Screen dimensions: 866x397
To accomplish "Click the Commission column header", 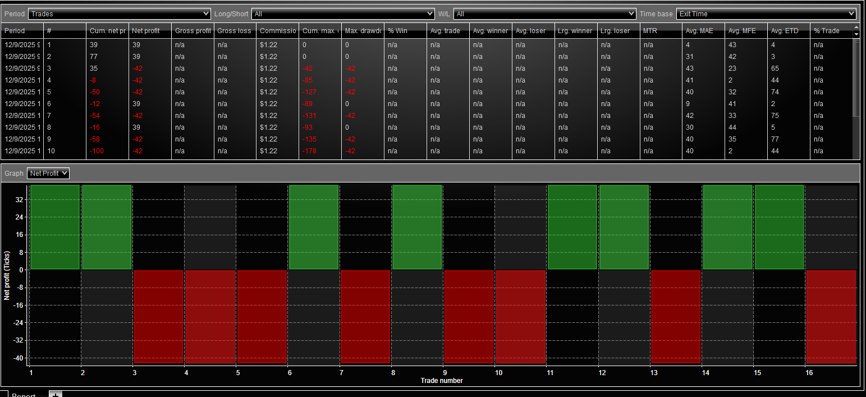I will pyautogui.click(x=277, y=31).
